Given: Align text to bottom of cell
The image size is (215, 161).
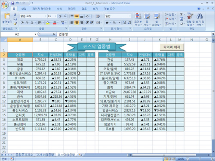Looking at the screenshot, I should click(82, 16).
